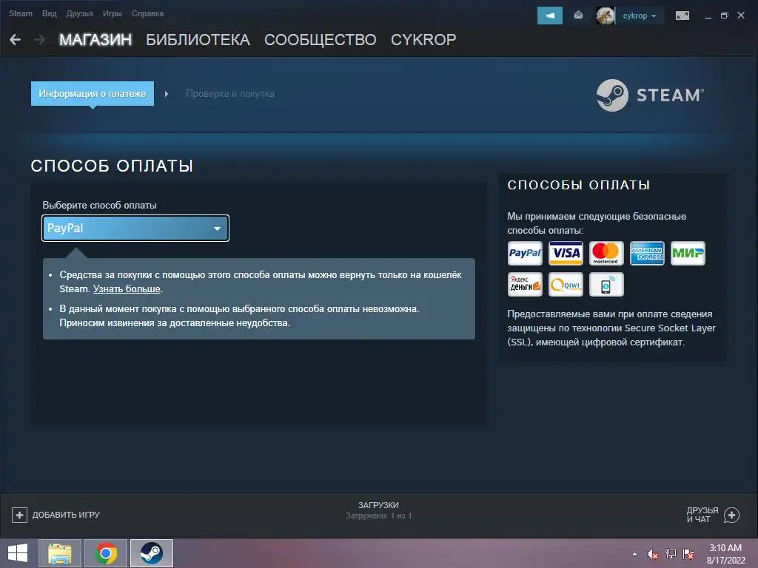Open the Вид menu

coord(50,13)
